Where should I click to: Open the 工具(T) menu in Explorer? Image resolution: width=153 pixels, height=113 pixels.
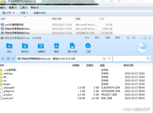pyautogui.click(x=24, y=8)
